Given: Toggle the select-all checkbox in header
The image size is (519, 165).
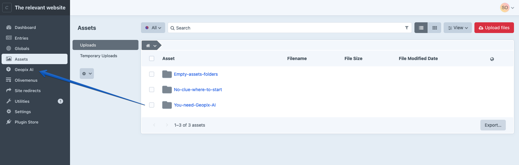Looking at the screenshot, I should 152,58.
